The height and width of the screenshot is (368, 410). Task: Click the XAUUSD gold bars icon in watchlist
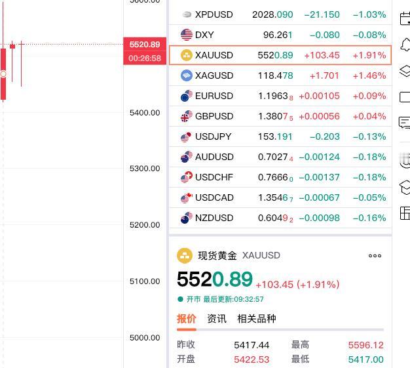(x=187, y=55)
